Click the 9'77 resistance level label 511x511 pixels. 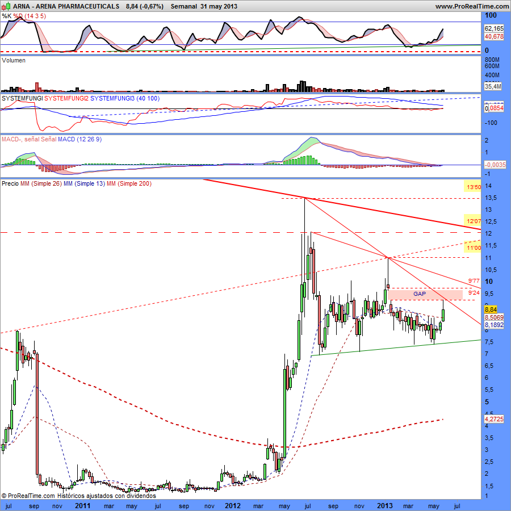pos(474,280)
